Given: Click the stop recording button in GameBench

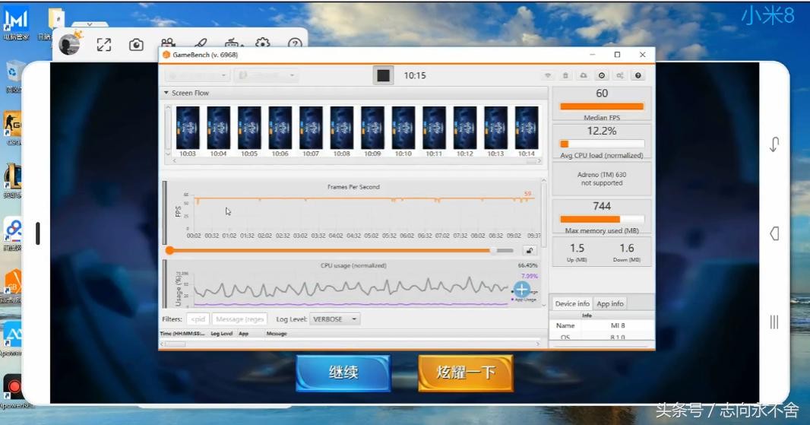Looking at the screenshot, I should 384,75.
